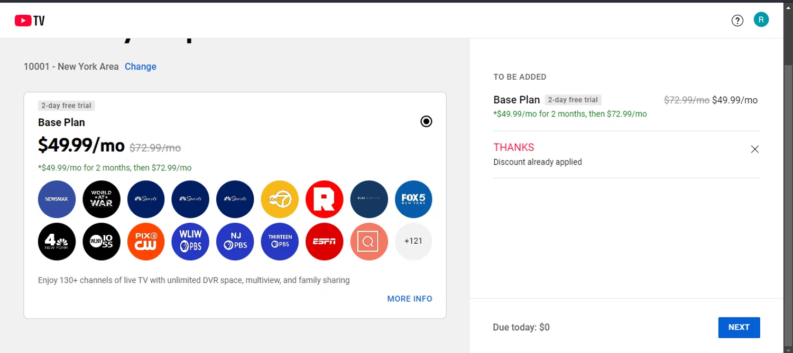Viewport: 793px width, 353px height.
Task: Click the WLIW PBS channel icon
Action: pos(190,242)
